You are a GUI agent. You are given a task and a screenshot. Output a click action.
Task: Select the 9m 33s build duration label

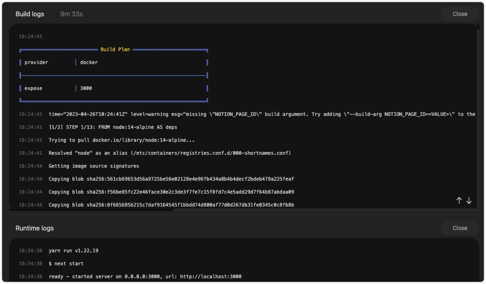click(x=71, y=13)
